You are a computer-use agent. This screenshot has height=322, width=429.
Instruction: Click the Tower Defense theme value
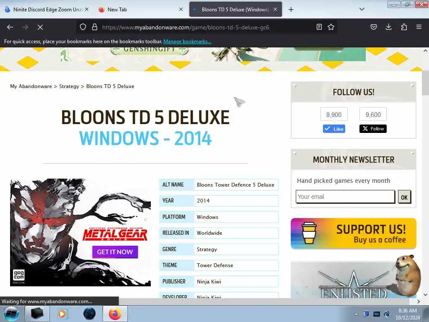pos(215,265)
